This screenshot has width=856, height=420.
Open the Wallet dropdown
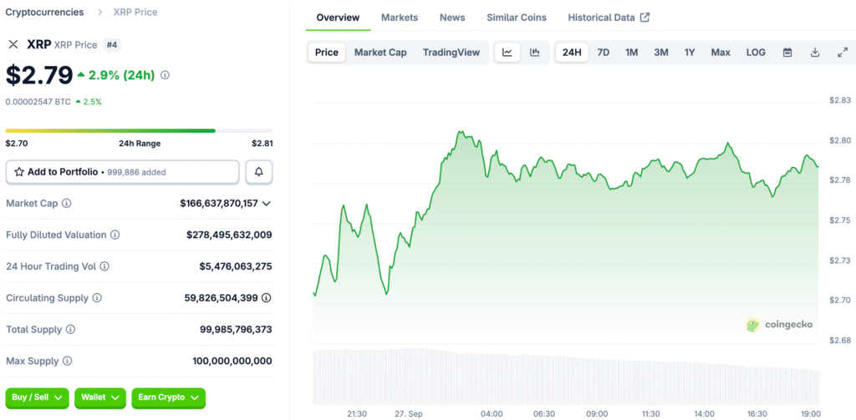100,397
